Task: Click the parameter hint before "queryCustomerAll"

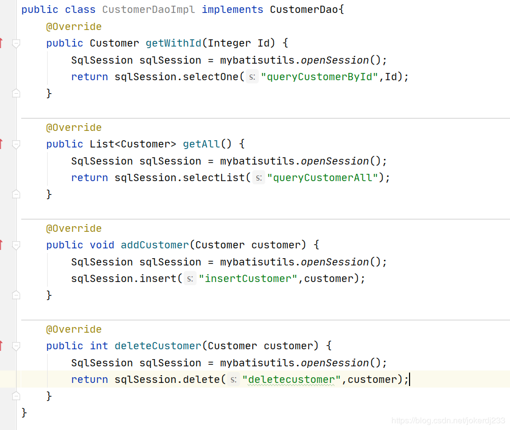Action: [258, 178]
